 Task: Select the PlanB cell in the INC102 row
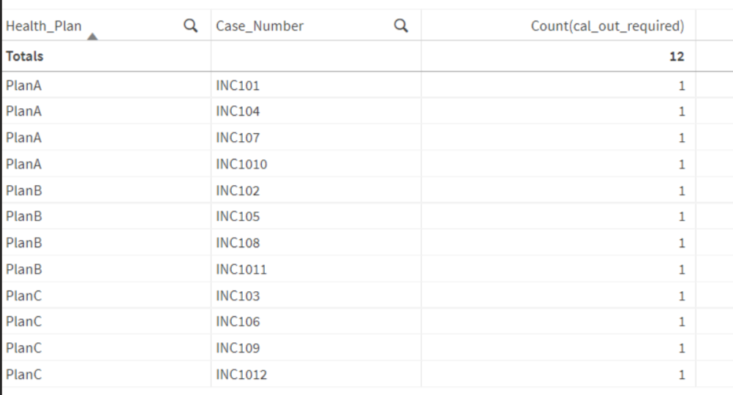click(23, 191)
